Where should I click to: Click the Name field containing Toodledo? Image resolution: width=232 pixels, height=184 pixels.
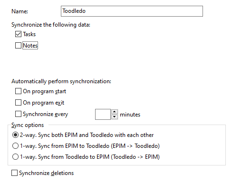pos(132,11)
